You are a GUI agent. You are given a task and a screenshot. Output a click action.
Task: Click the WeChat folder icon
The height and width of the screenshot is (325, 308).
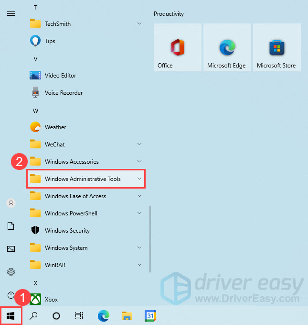(x=35, y=144)
